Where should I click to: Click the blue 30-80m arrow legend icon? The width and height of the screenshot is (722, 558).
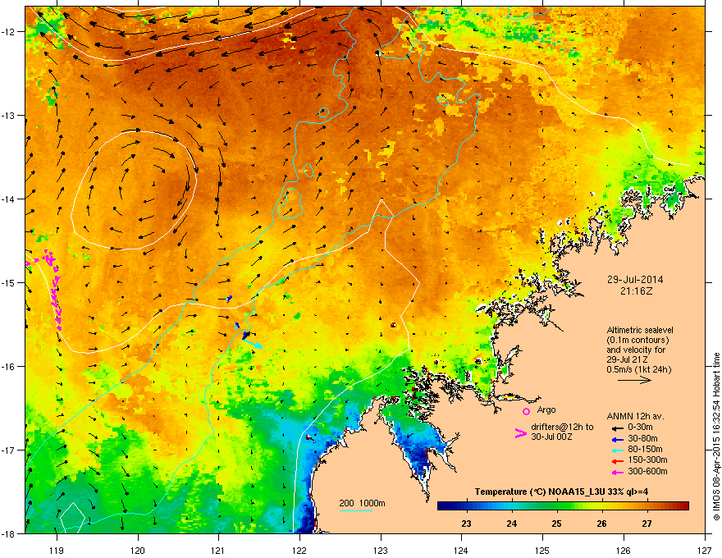click(618, 439)
